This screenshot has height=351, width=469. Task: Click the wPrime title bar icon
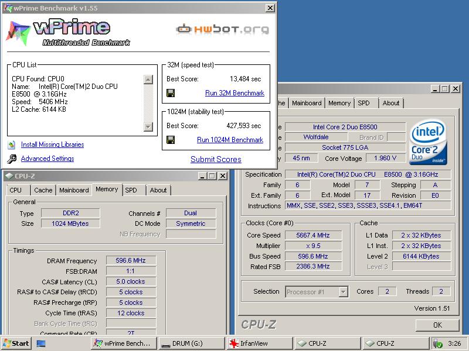8,8
